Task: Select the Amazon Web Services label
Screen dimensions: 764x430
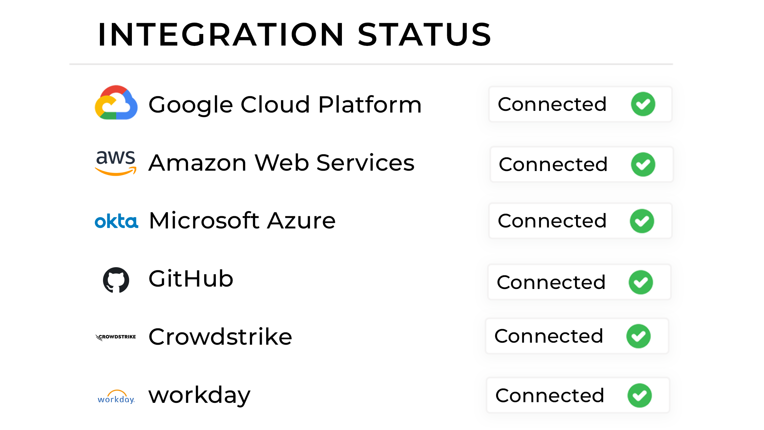Action: click(x=281, y=163)
